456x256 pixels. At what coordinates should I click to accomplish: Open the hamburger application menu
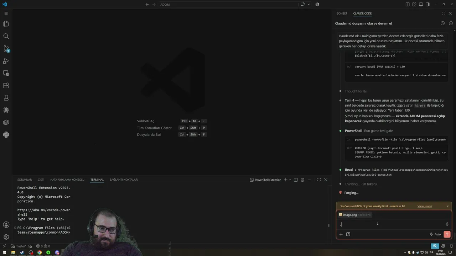pos(6,13)
